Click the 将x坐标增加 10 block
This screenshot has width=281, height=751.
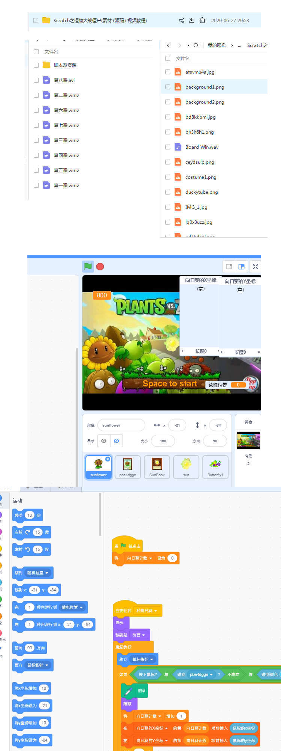pyautogui.click(x=31, y=688)
